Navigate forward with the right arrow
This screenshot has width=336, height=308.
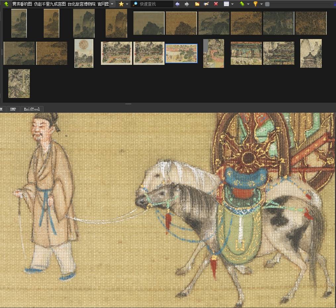pos(187,4)
